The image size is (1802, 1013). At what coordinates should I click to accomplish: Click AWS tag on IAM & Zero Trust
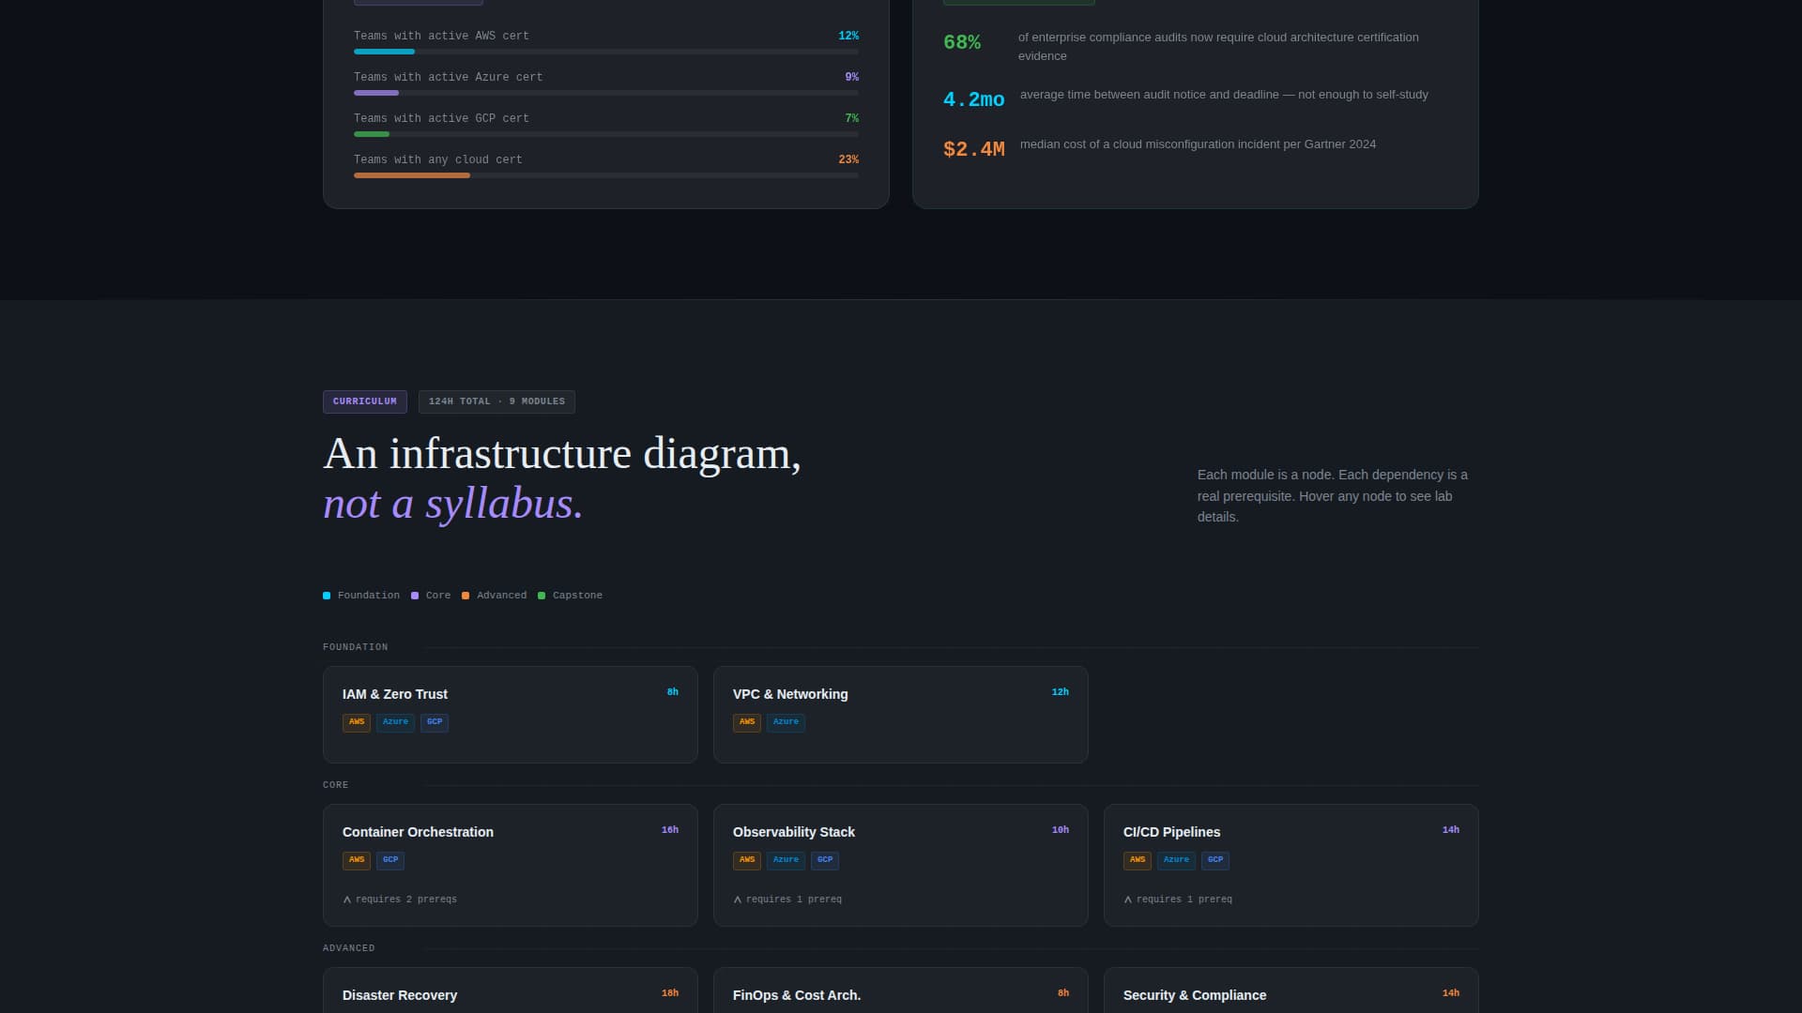click(357, 722)
